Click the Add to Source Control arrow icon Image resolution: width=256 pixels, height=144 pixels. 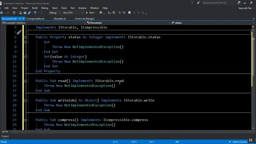230,142
